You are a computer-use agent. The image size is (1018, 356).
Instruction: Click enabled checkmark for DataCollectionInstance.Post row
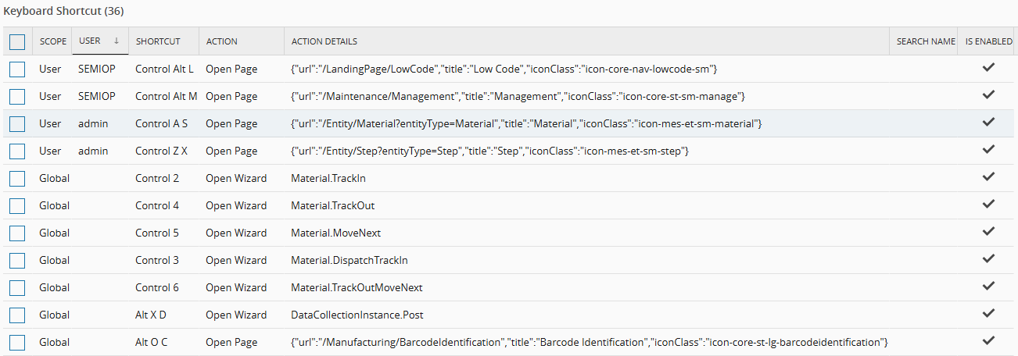[988, 314]
